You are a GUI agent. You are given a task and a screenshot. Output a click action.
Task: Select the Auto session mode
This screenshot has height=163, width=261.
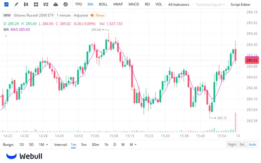point(252,144)
